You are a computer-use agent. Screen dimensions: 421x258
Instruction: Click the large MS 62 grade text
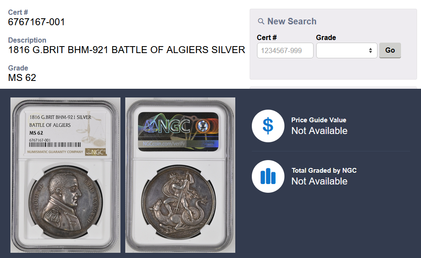click(x=22, y=78)
